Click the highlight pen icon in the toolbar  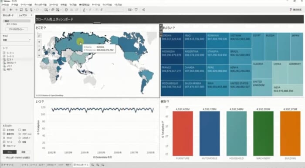pos(84,10)
